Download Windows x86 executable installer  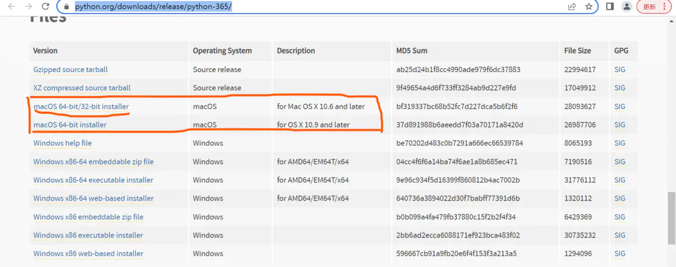click(88, 235)
